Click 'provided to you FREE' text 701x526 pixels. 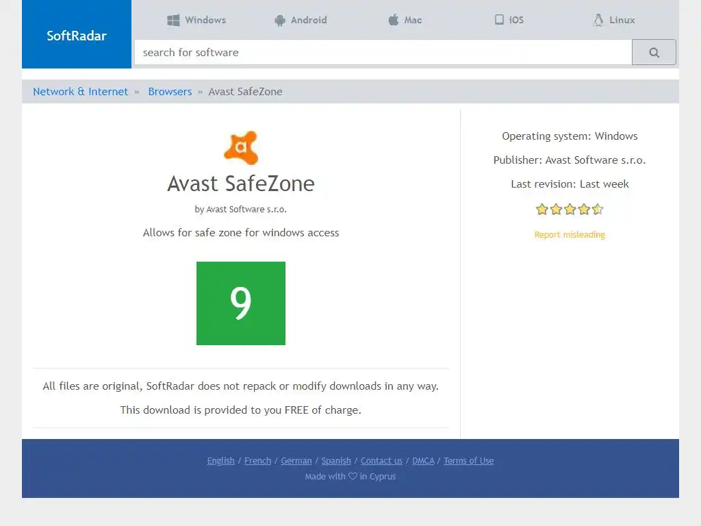pyautogui.click(x=241, y=410)
